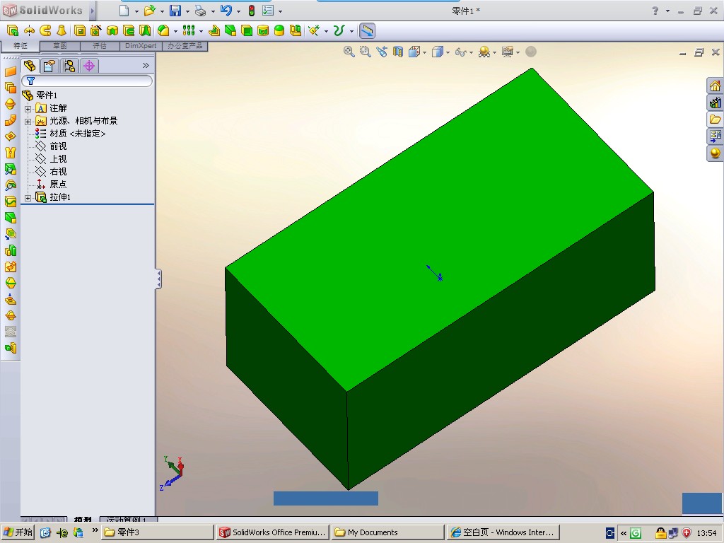Image resolution: width=724 pixels, height=543 pixels.
Task: Click Zoom to Fit magnifier icon
Action: [x=349, y=52]
